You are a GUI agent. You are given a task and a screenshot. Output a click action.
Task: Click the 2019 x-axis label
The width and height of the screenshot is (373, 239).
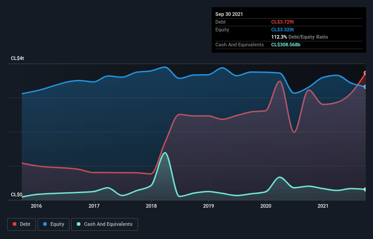click(x=209, y=206)
